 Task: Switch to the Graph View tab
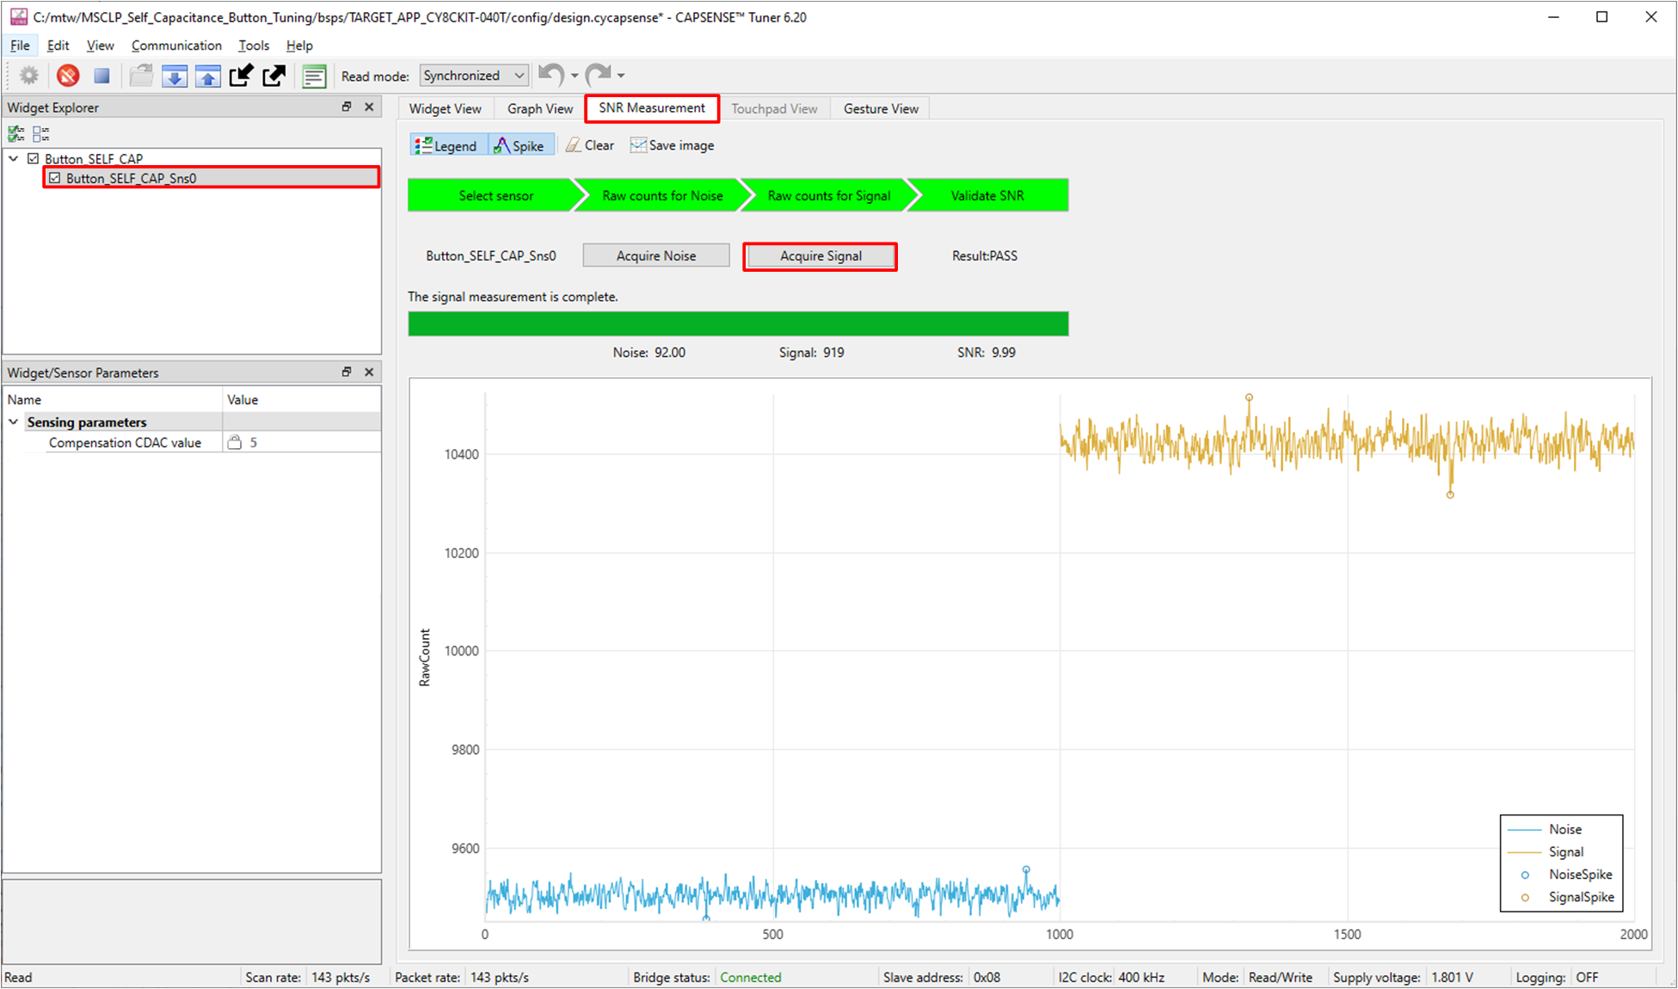tap(540, 108)
